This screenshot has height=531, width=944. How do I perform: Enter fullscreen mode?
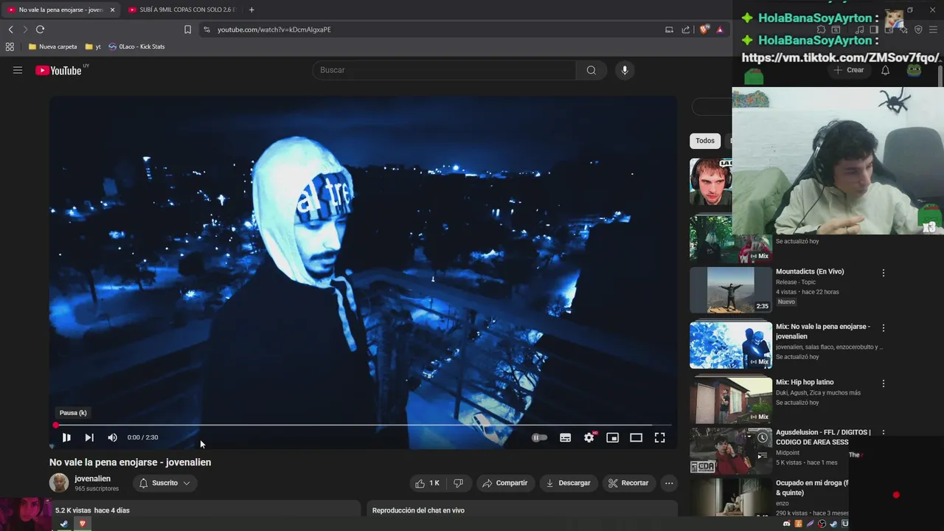pos(660,437)
